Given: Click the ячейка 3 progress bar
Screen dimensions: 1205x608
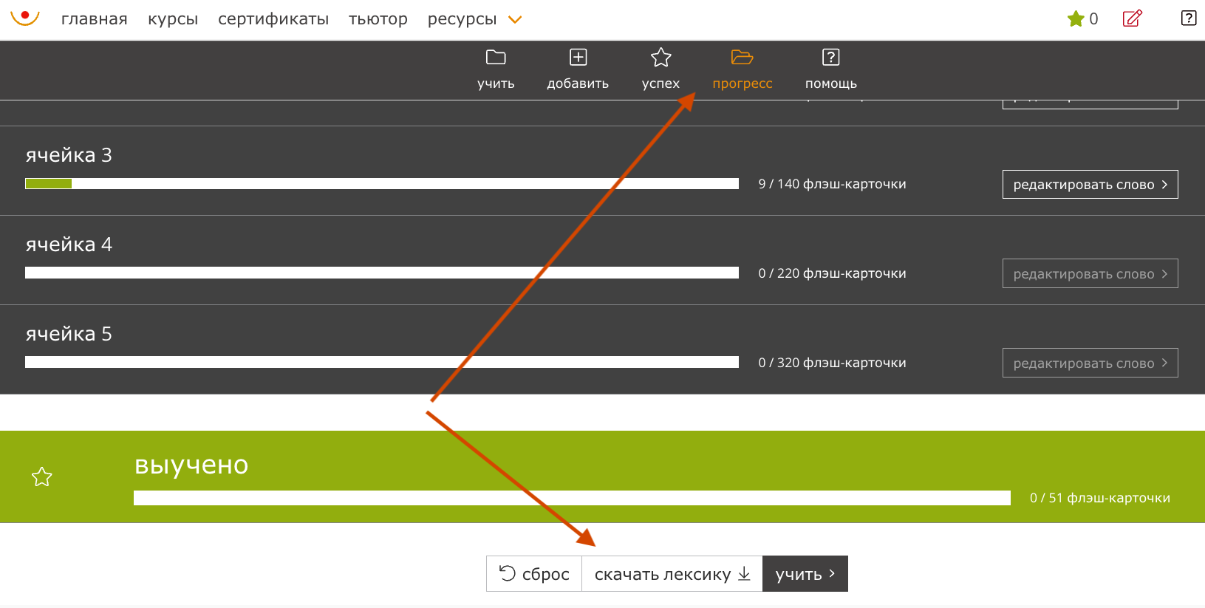Looking at the screenshot, I should click(x=382, y=183).
